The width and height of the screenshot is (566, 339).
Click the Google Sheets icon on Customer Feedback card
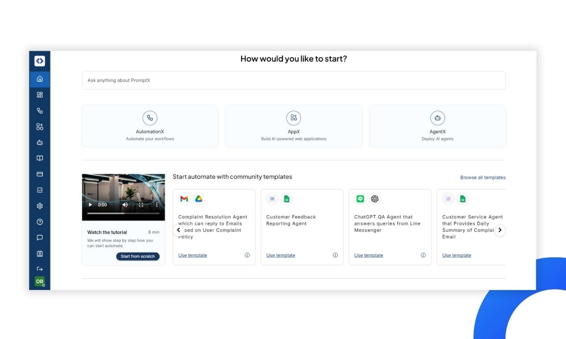pos(287,199)
